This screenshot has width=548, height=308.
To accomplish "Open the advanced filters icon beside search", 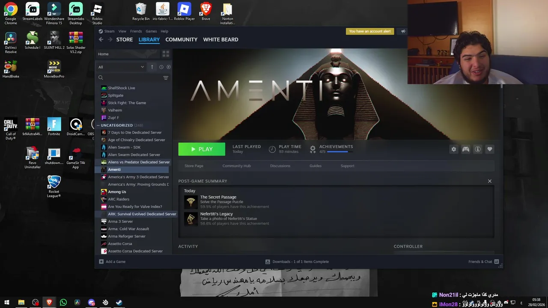I will 166,78.
